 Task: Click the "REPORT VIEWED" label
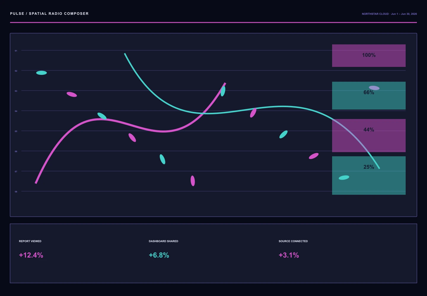[x=30, y=241]
